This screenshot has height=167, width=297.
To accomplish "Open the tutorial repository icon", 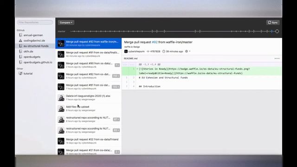I will pos(20,73).
